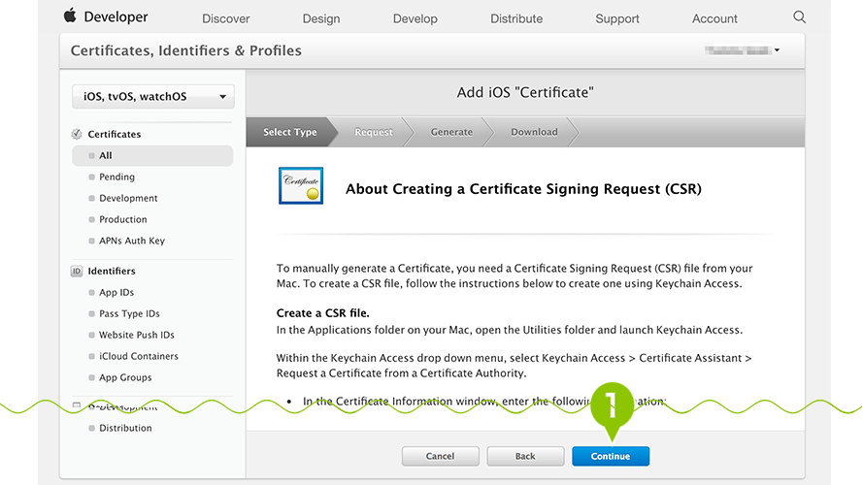Click the Apple logo icon
The image size is (863, 485).
[70, 16]
